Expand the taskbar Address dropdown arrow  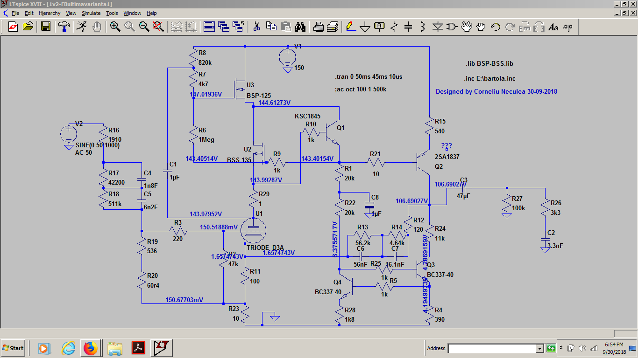pos(539,348)
